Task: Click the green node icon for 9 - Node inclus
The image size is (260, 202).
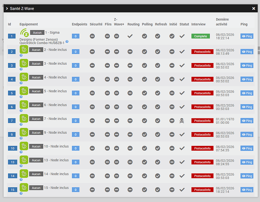Action: [x=24, y=133]
